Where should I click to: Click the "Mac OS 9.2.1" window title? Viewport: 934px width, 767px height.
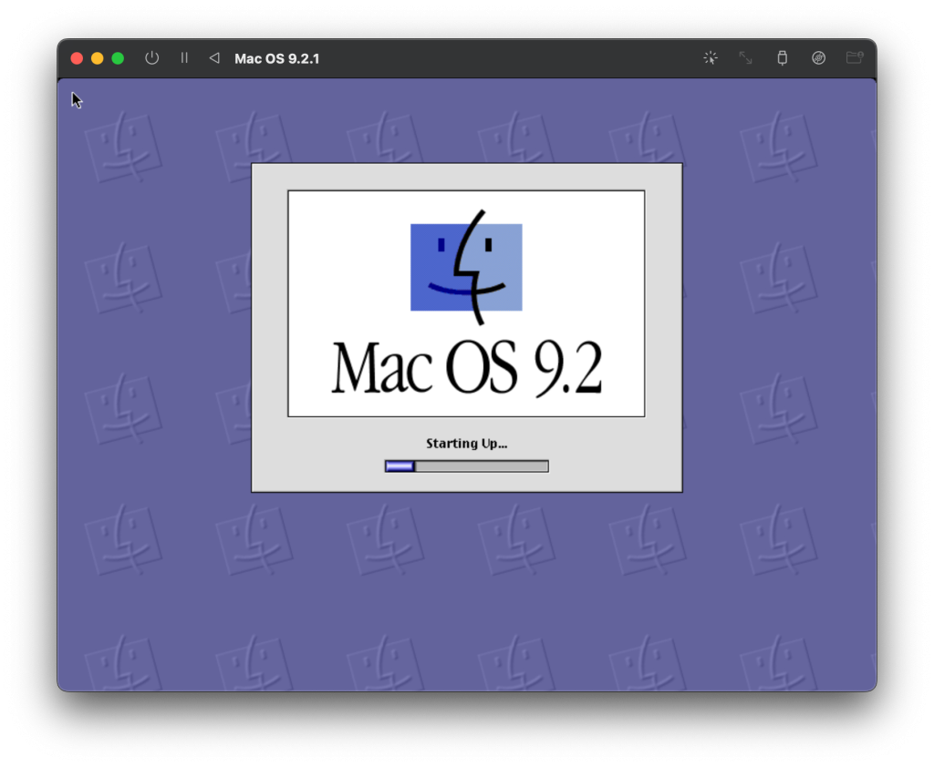click(277, 58)
